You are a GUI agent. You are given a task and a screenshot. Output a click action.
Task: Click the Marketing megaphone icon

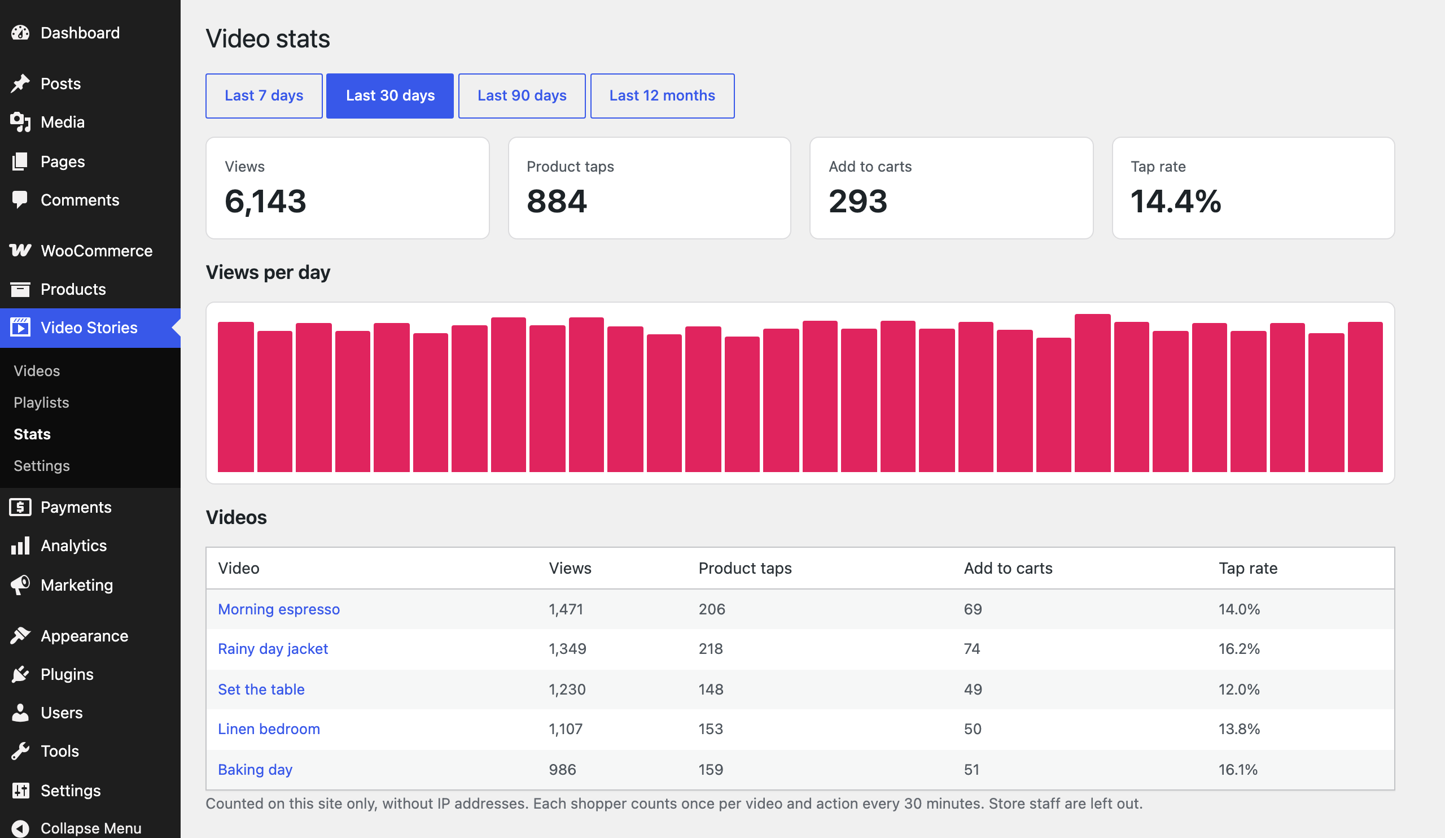click(21, 584)
